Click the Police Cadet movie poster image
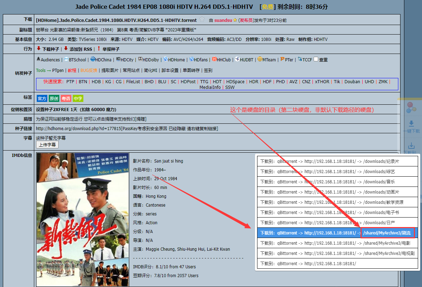422x287 pixels. click(83, 220)
